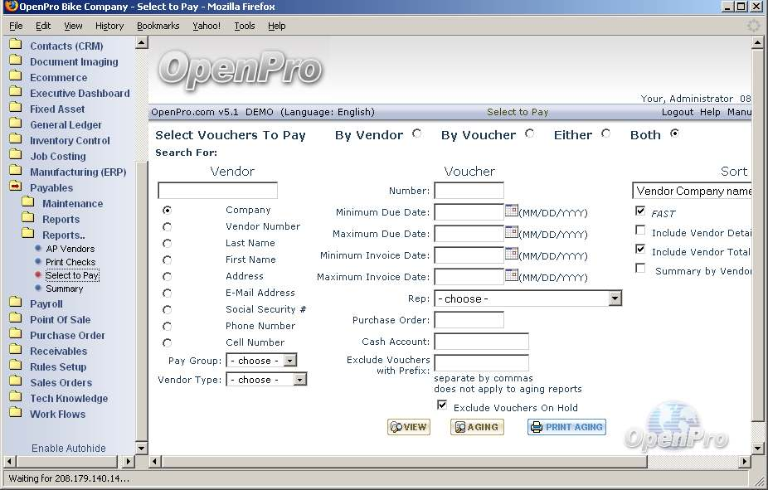Open the Vendor Type dropdown
This screenshot has height=490, width=768.
point(266,380)
